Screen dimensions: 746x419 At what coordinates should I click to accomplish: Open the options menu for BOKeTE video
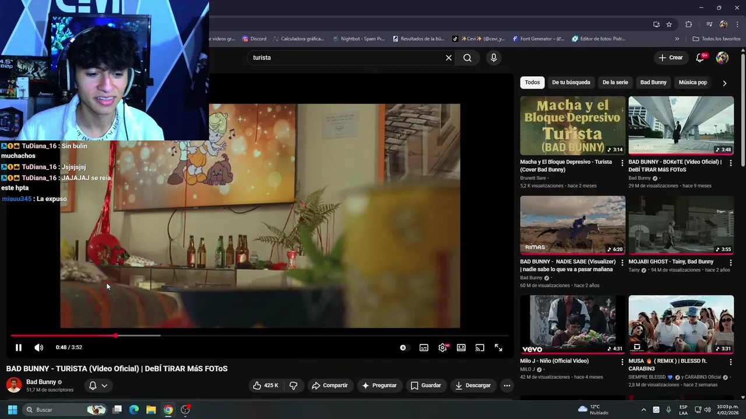point(730,163)
